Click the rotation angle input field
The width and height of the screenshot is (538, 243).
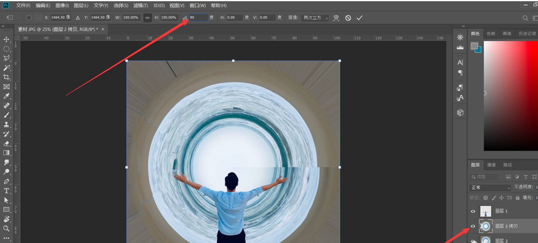tap(198, 18)
